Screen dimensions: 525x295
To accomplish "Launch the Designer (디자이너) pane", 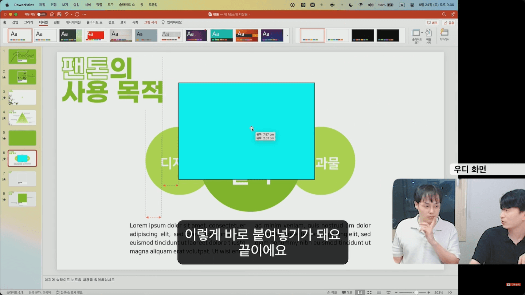I will 444,35.
